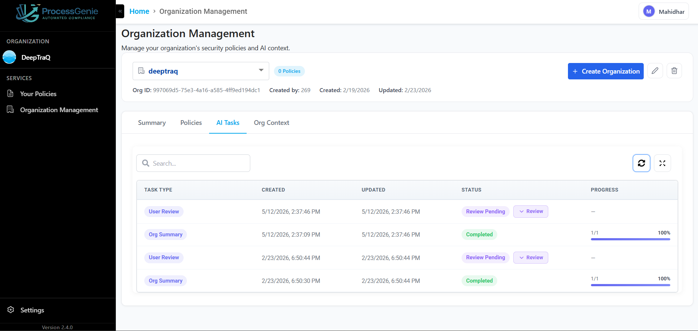Select the AI Tasks tab
The height and width of the screenshot is (331, 698).
(x=228, y=123)
